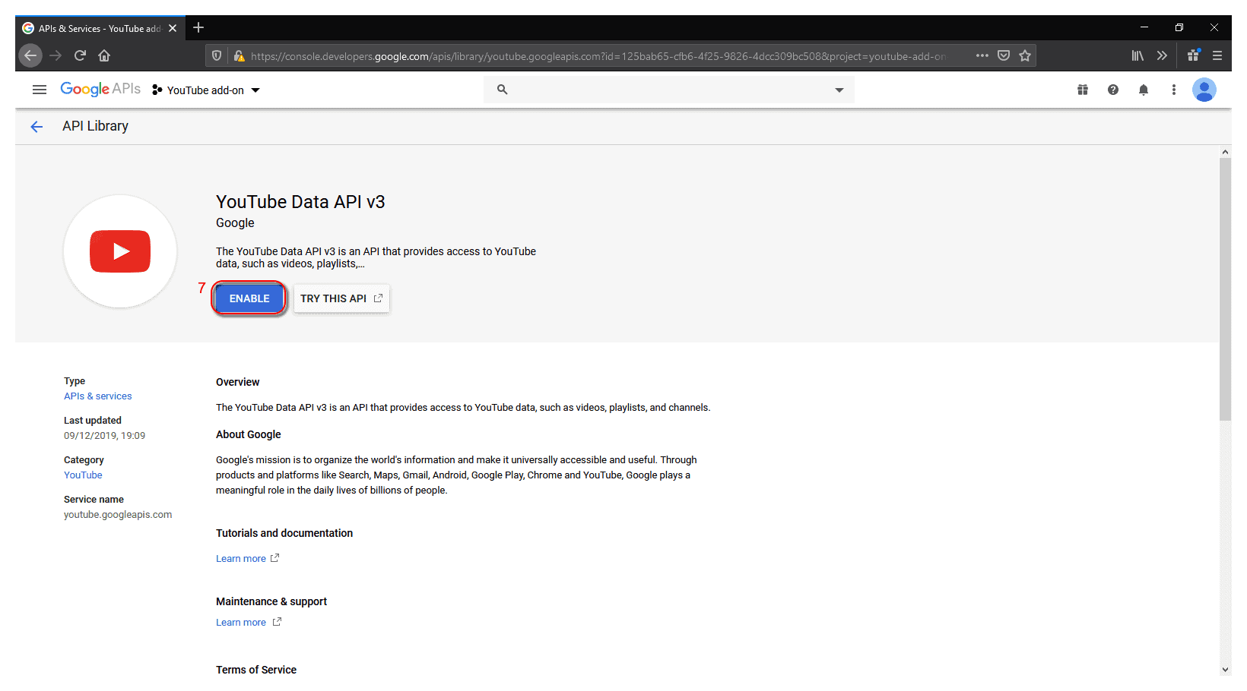Open the Firefox page actions ellipsis menu
Image resolution: width=1247 pixels, height=691 pixels.
click(982, 55)
